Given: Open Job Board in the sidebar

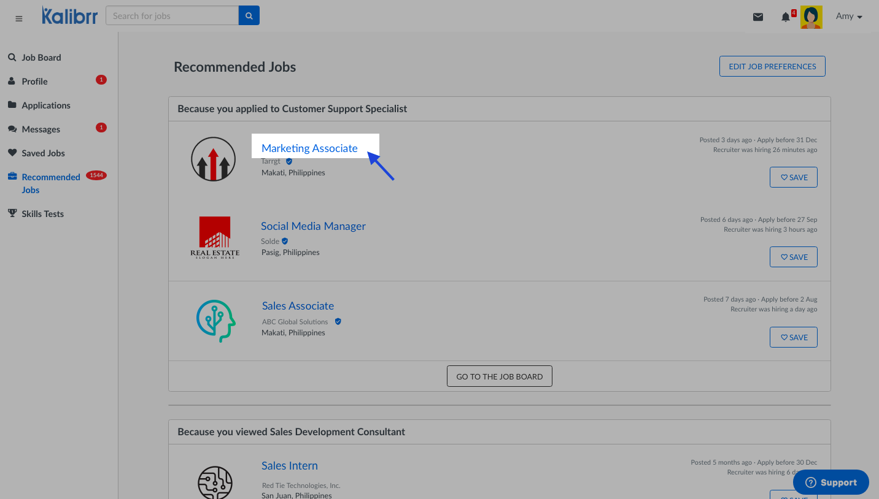Looking at the screenshot, I should pos(41,58).
